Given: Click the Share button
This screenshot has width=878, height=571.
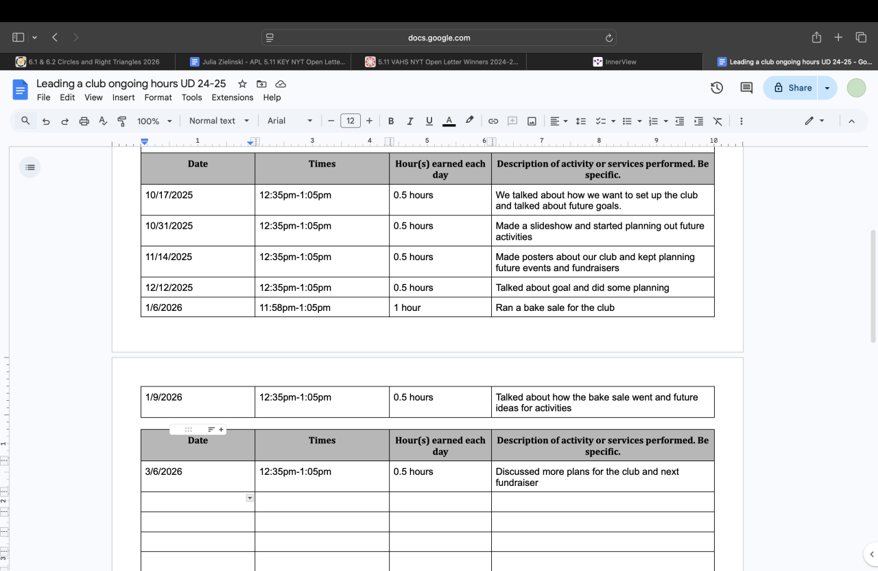Looking at the screenshot, I should click(793, 88).
